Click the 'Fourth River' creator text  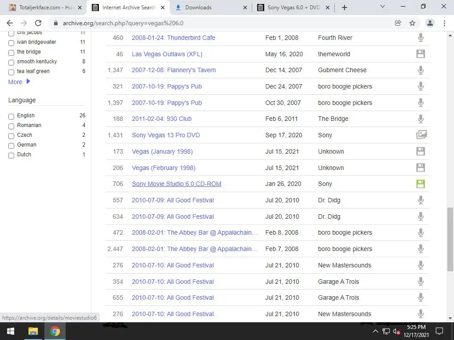click(x=335, y=38)
